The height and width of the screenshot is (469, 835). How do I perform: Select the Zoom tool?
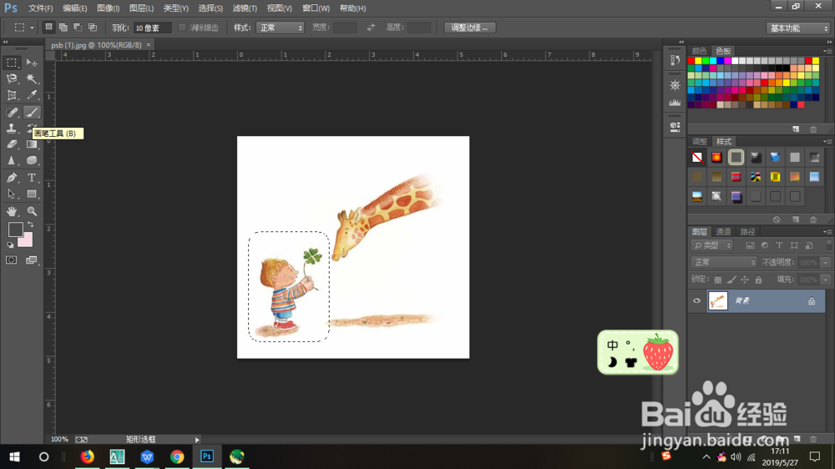[32, 211]
